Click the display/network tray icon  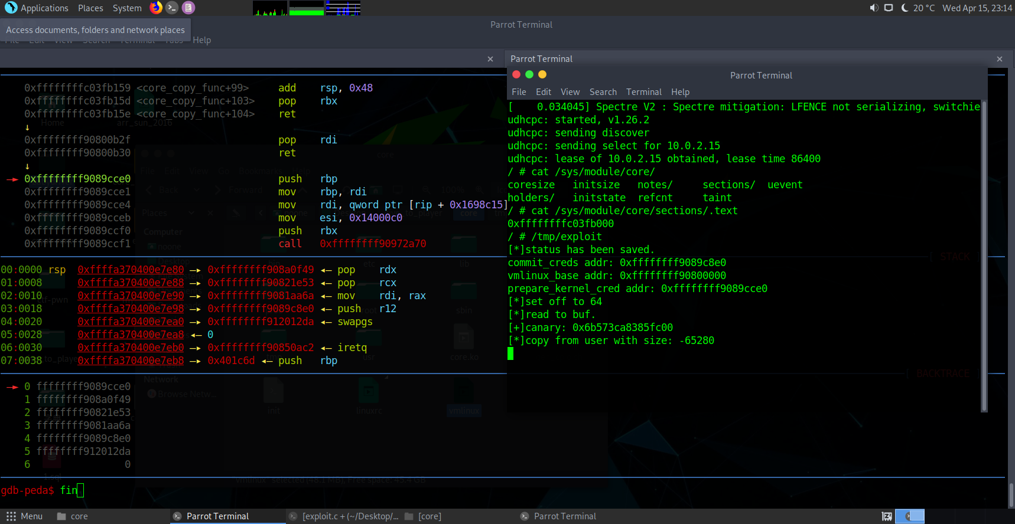click(889, 8)
